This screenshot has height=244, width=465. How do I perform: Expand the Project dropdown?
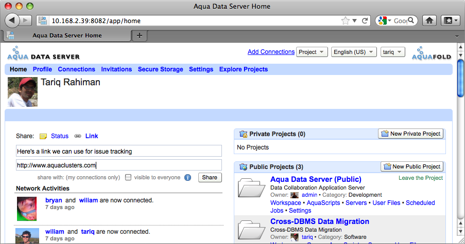312,52
